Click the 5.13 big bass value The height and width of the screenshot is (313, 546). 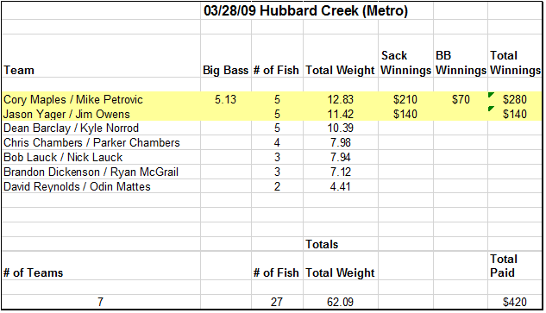coord(226,99)
